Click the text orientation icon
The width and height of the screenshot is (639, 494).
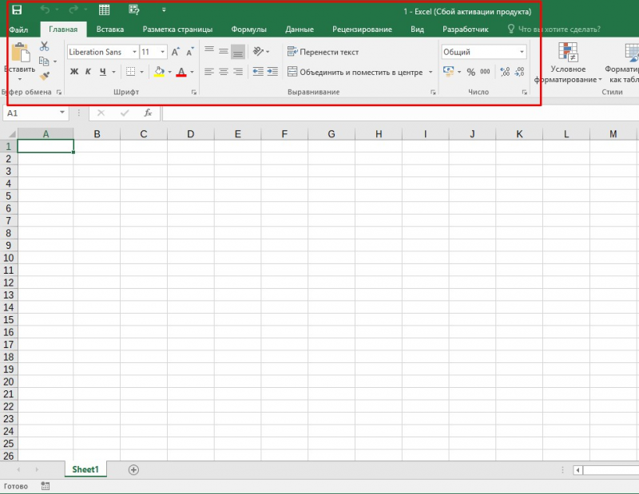tap(258, 51)
